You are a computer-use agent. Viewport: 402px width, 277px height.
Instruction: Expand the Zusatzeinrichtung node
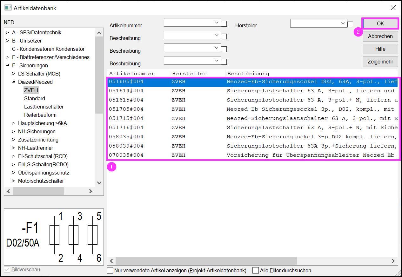14,140
